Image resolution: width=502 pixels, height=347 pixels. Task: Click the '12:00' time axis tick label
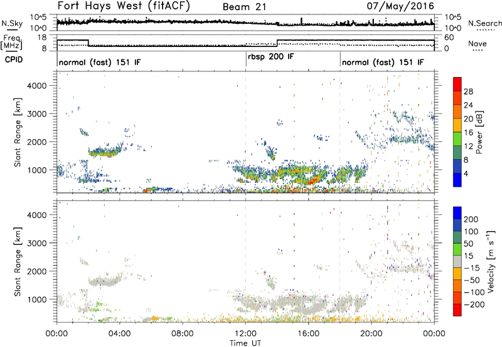pyautogui.click(x=245, y=334)
